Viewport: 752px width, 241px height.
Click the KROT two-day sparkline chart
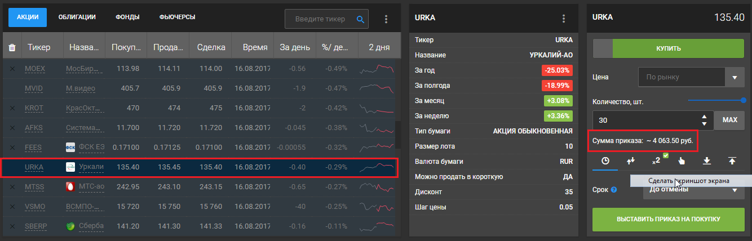(x=378, y=108)
